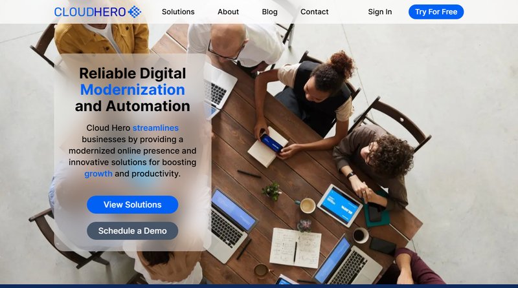The width and height of the screenshot is (518, 288).
Task: Navigate to the Blog
Action: (x=269, y=12)
